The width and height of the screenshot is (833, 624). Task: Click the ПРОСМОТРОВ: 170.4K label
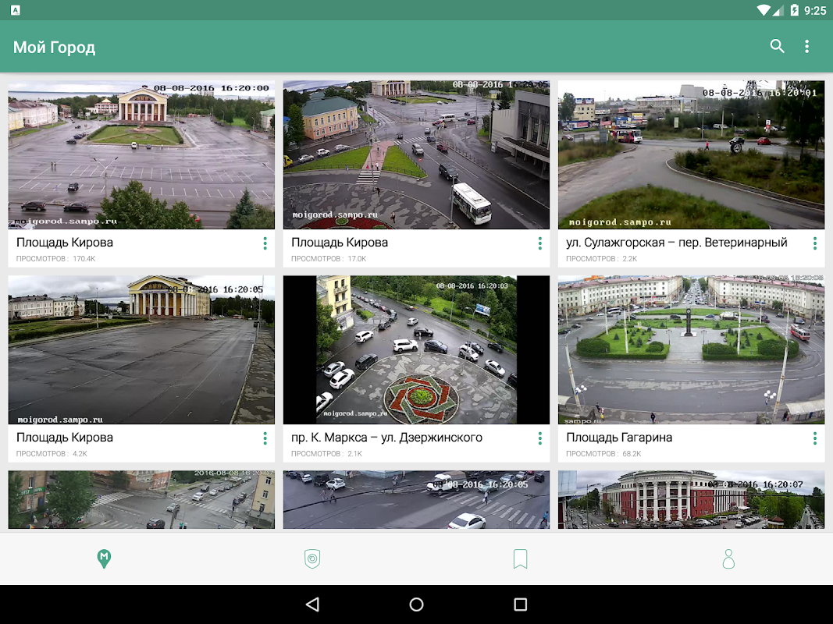(x=55, y=259)
